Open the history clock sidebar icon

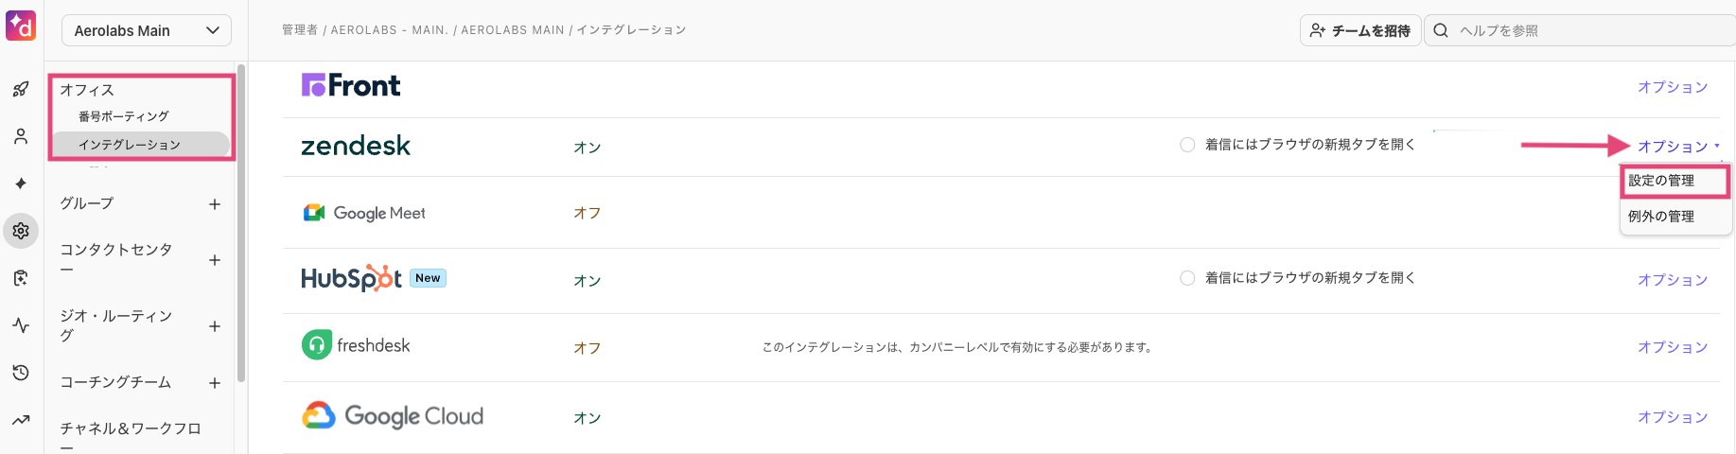(x=21, y=373)
